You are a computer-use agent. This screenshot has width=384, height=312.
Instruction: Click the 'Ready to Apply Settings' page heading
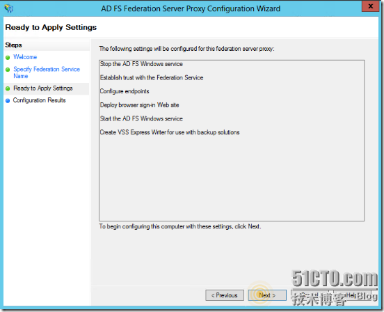[x=51, y=27]
